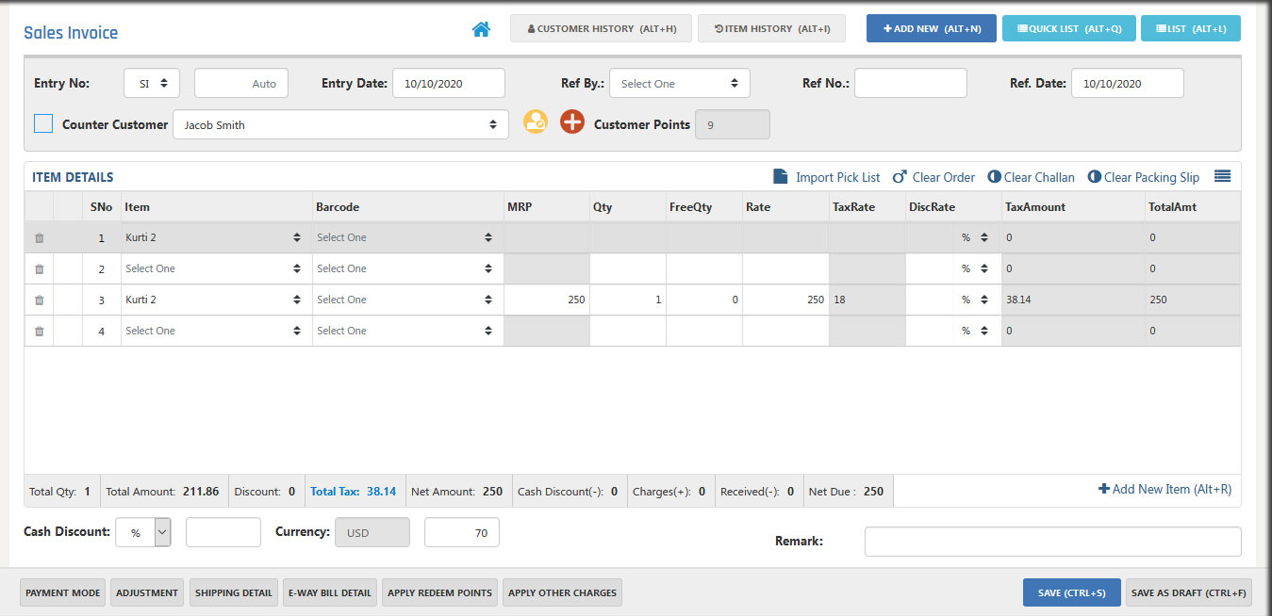Open Adjustment
This screenshot has width=1272, height=616.
point(147,592)
